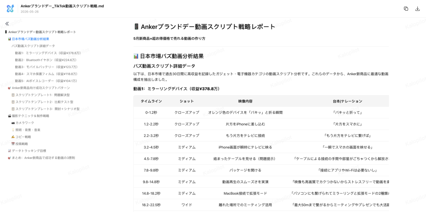
Task: Collapse the outline sidebar
Action: 7,24
